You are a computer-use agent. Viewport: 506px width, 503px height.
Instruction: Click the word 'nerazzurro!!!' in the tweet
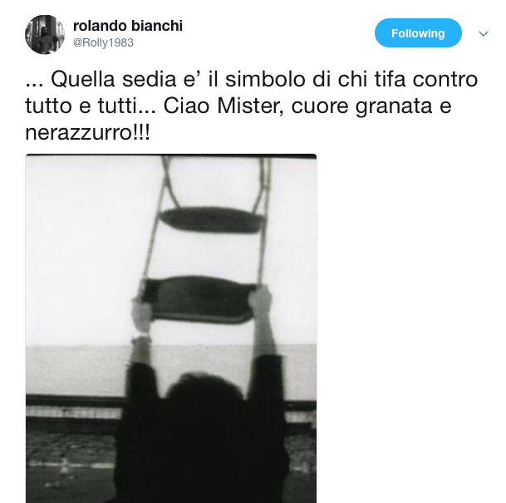[x=87, y=132]
